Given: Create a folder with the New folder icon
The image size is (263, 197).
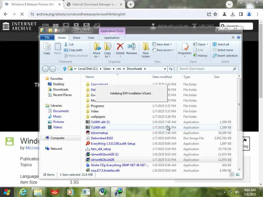Looking at the screenshot, I should pos(146,50).
